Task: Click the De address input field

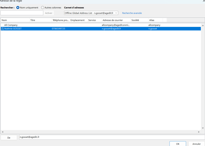Action: [x=112, y=137]
